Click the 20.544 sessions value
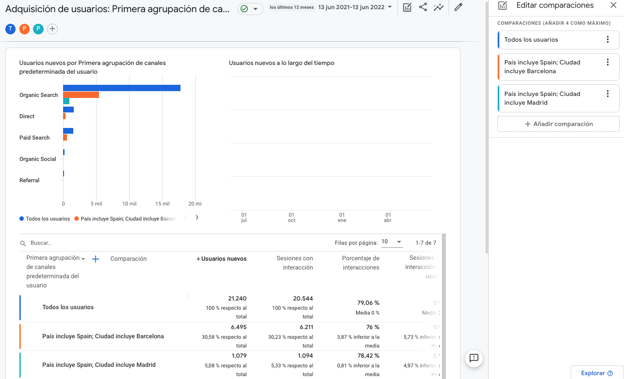The image size is (624, 379). click(303, 299)
